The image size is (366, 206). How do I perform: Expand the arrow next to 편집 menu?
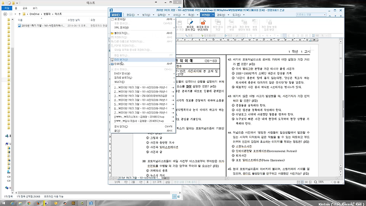[x=138, y=15]
